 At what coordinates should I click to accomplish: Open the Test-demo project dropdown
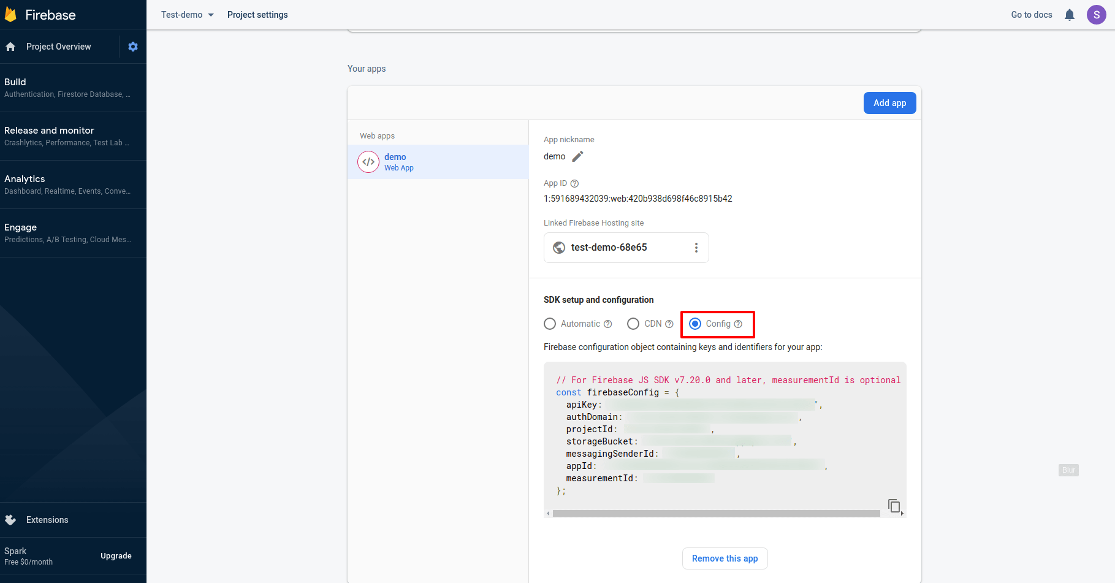pos(187,15)
